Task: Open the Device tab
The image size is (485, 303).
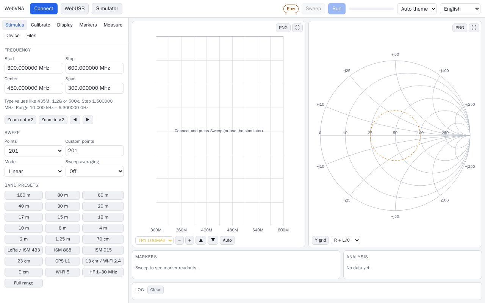Action: point(13,36)
